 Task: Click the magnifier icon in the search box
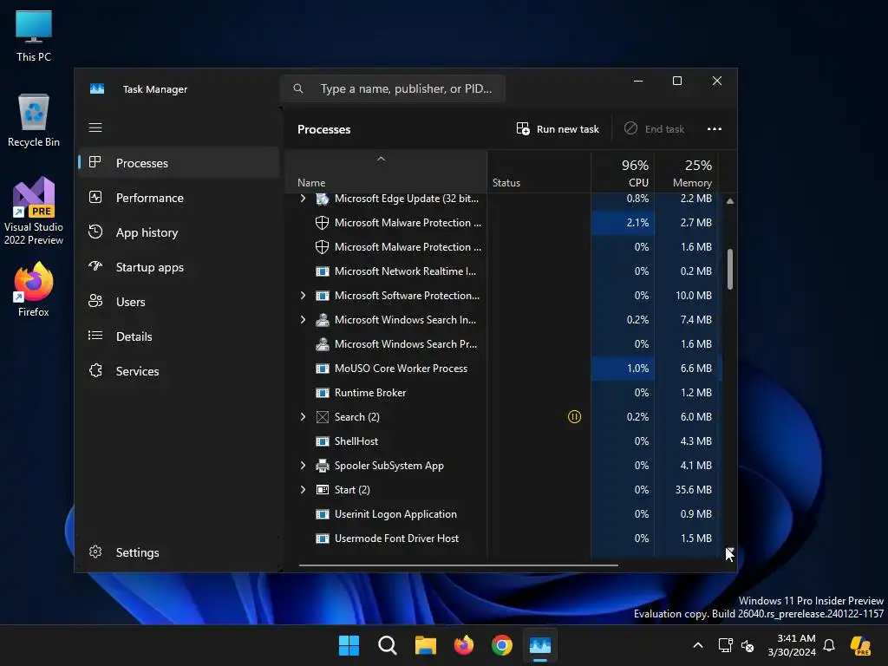[x=298, y=88]
